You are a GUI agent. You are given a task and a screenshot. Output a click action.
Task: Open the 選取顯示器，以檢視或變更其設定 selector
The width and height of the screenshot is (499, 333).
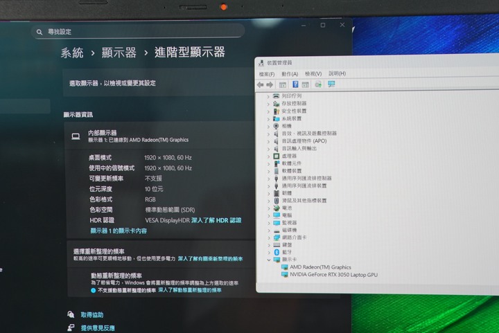click(x=159, y=83)
